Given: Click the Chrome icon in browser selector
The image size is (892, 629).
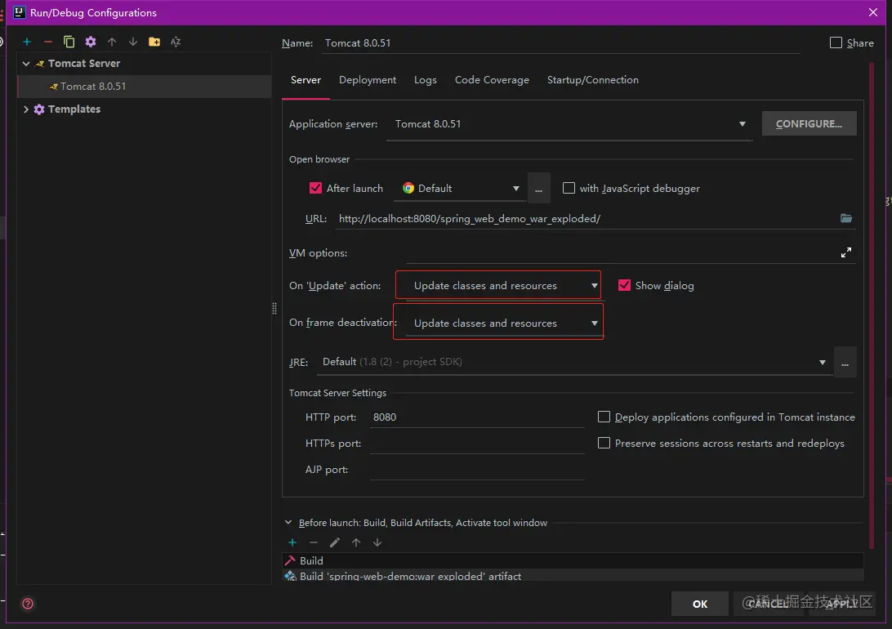Looking at the screenshot, I should (x=408, y=188).
